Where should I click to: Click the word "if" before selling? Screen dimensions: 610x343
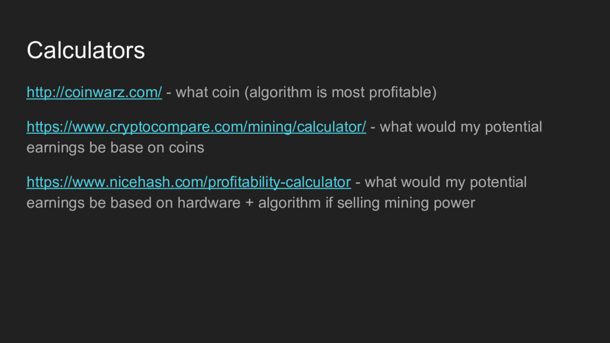(329, 203)
